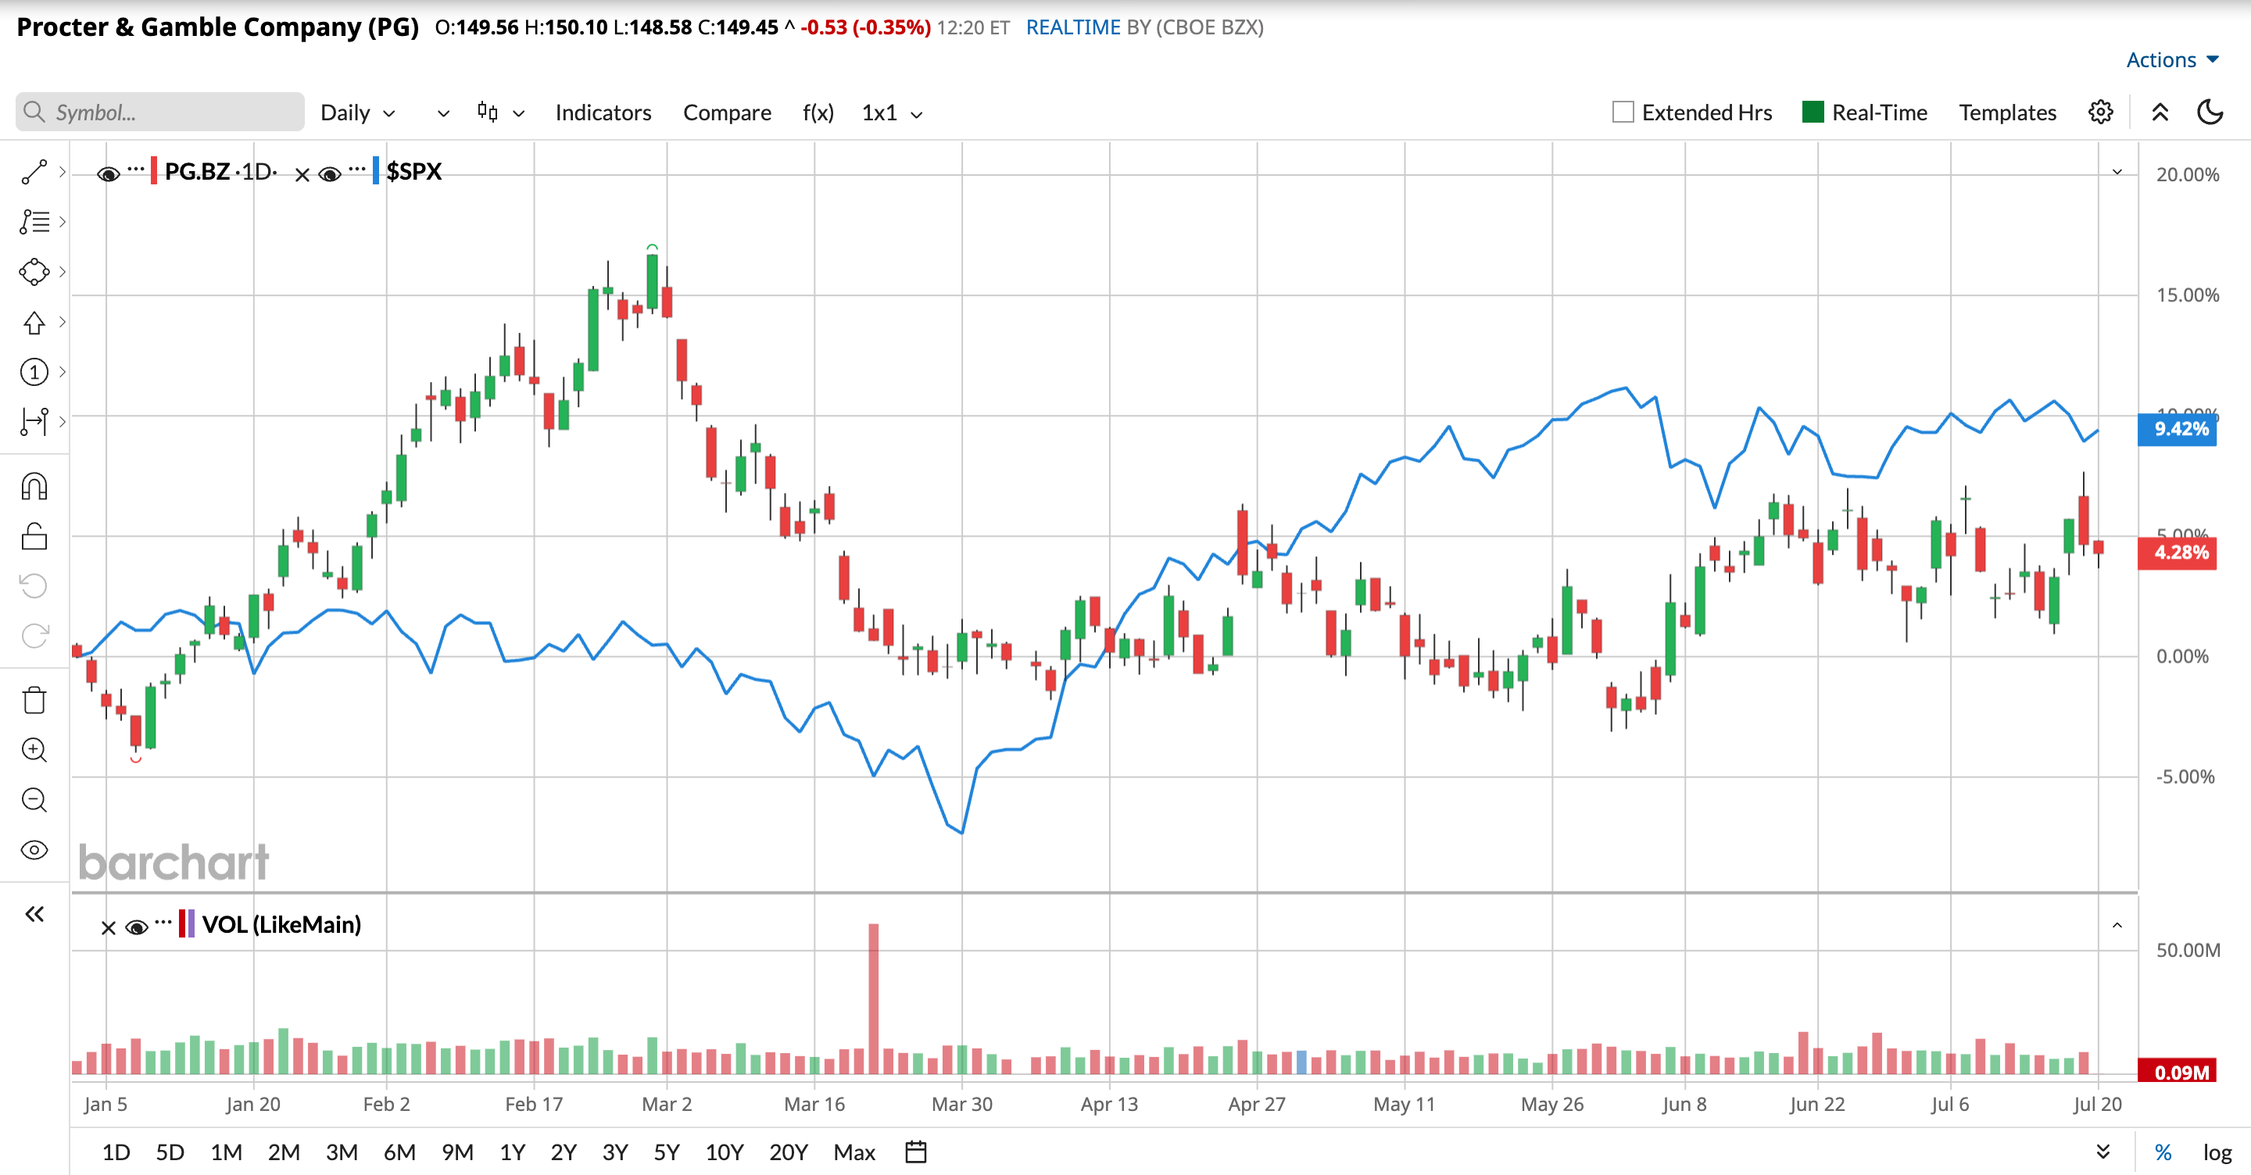2251x1175 pixels.
Task: Set range to Max
Action: point(854,1152)
